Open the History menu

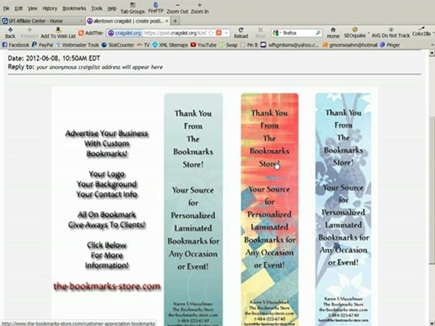pyautogui.click(x=50, y=9)
